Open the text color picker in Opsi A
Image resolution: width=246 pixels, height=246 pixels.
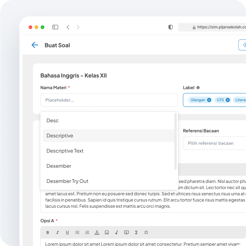(x=97, y=233)
